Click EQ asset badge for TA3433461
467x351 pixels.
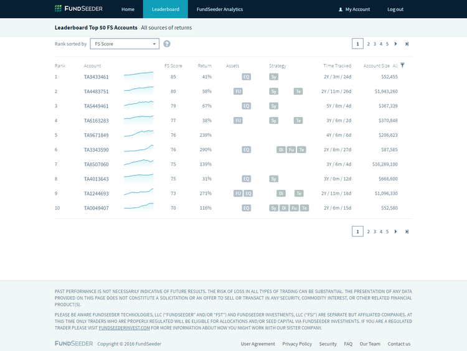[x=247, y=77]
